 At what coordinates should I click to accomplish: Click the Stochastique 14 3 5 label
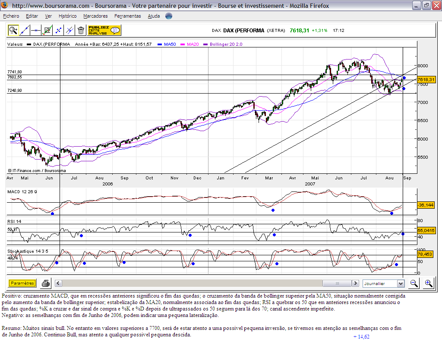(28, 251)
